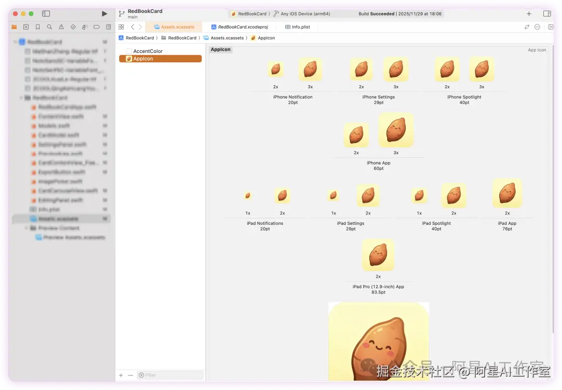
Task: Open the bookmark navigator
Action: [37, 27]
